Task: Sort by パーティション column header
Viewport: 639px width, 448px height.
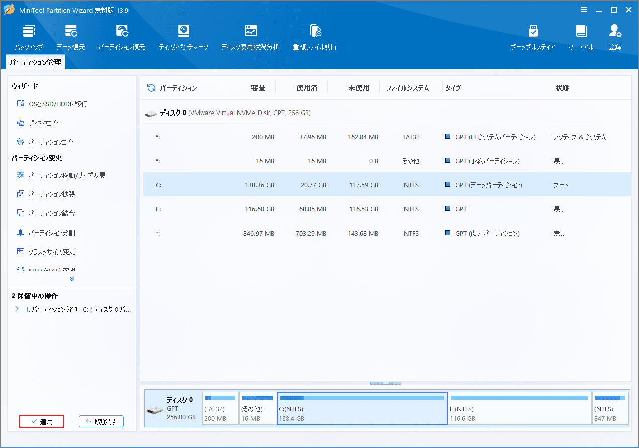Action: click(178, 88)
